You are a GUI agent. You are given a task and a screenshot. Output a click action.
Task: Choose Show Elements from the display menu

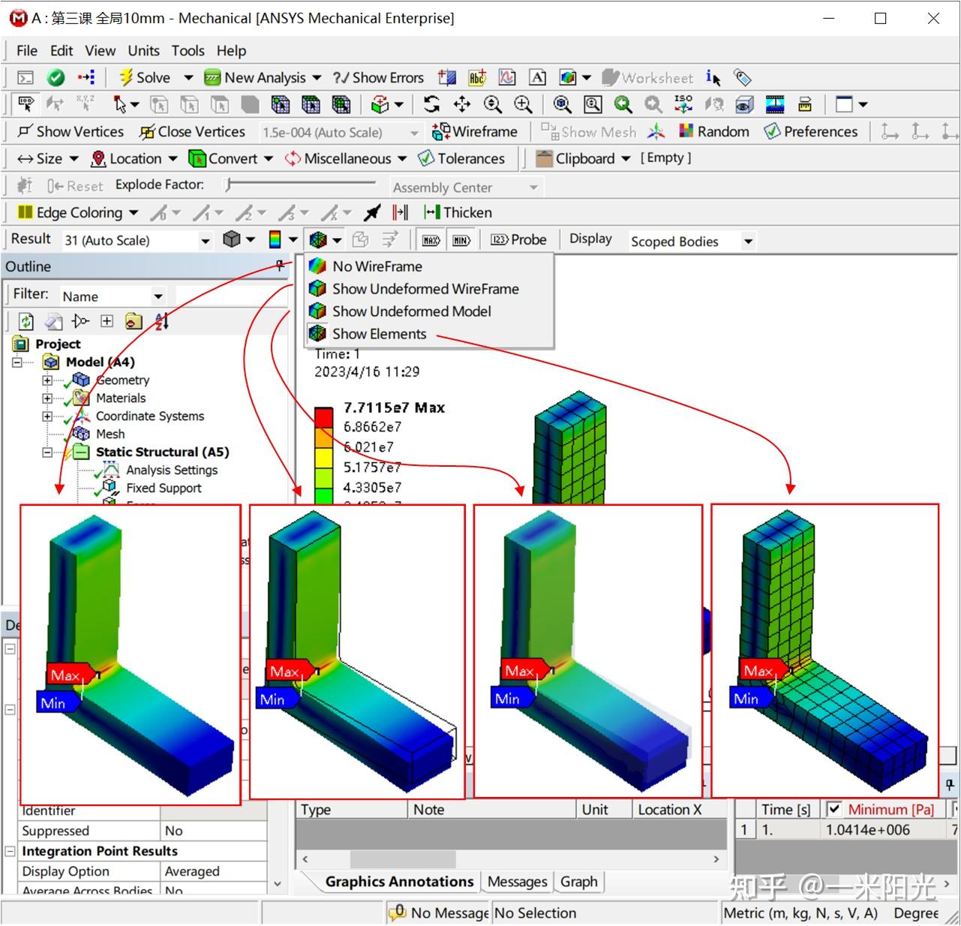[377, 334]
